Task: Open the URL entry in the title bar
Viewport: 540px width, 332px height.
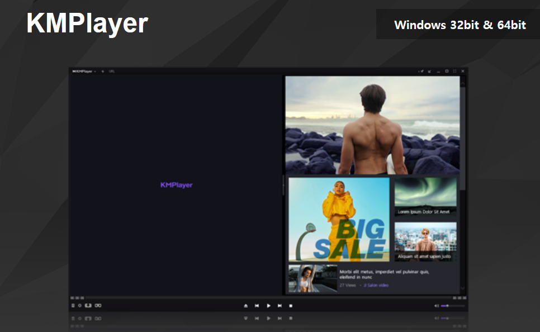Action: click(x=112, y=72)
